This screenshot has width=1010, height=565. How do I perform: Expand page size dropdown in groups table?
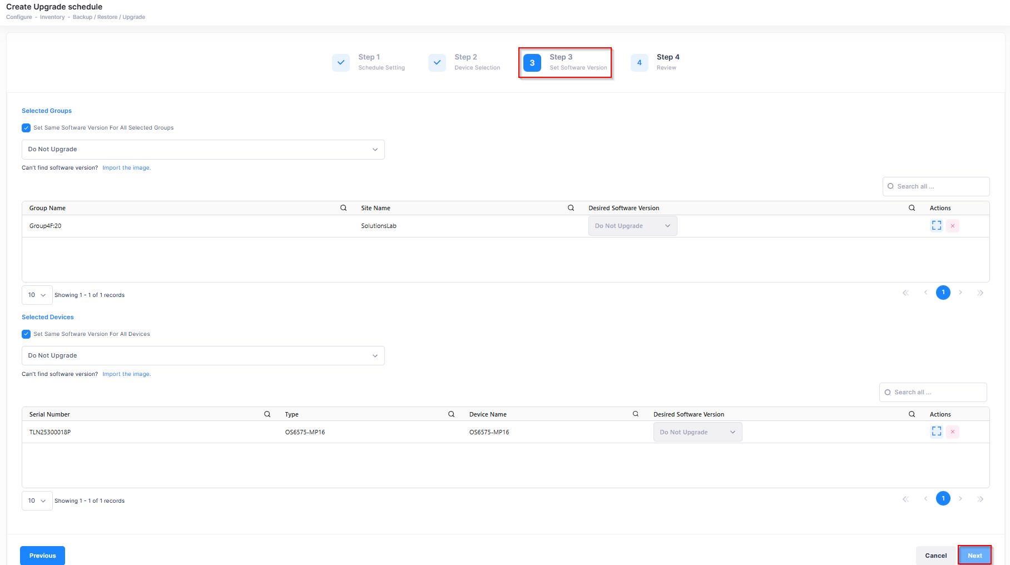(x=37, y=295)
